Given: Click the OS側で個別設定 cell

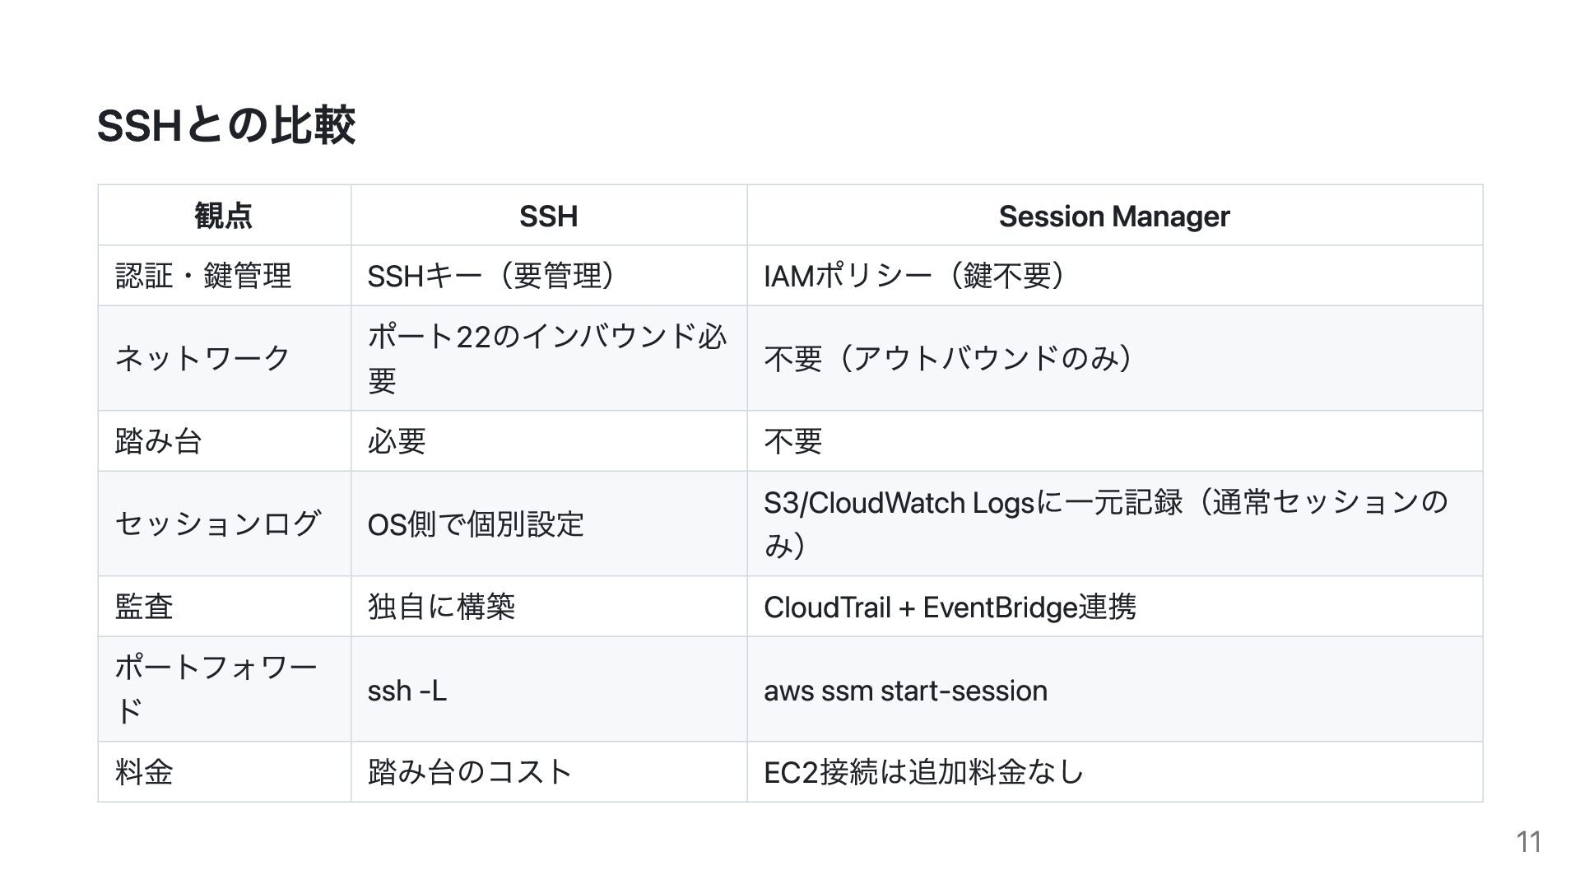Looking at the screenshot, I should coord(476,524).
